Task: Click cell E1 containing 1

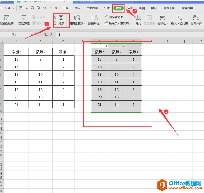Action: coord(100,46)
